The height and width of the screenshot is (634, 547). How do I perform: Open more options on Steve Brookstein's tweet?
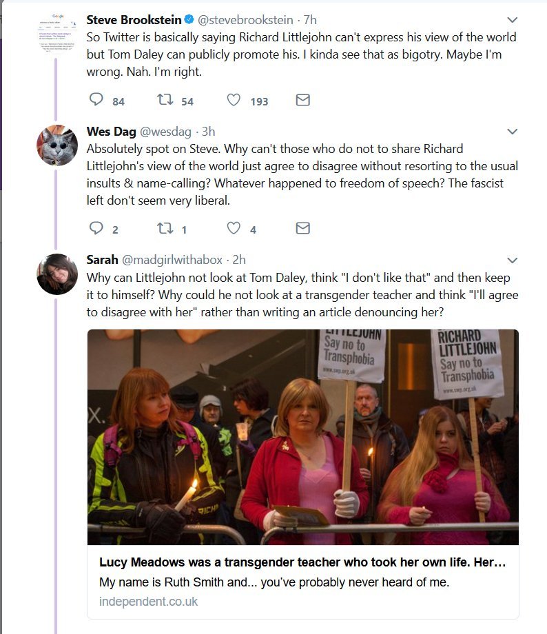(x=512, y=20)
